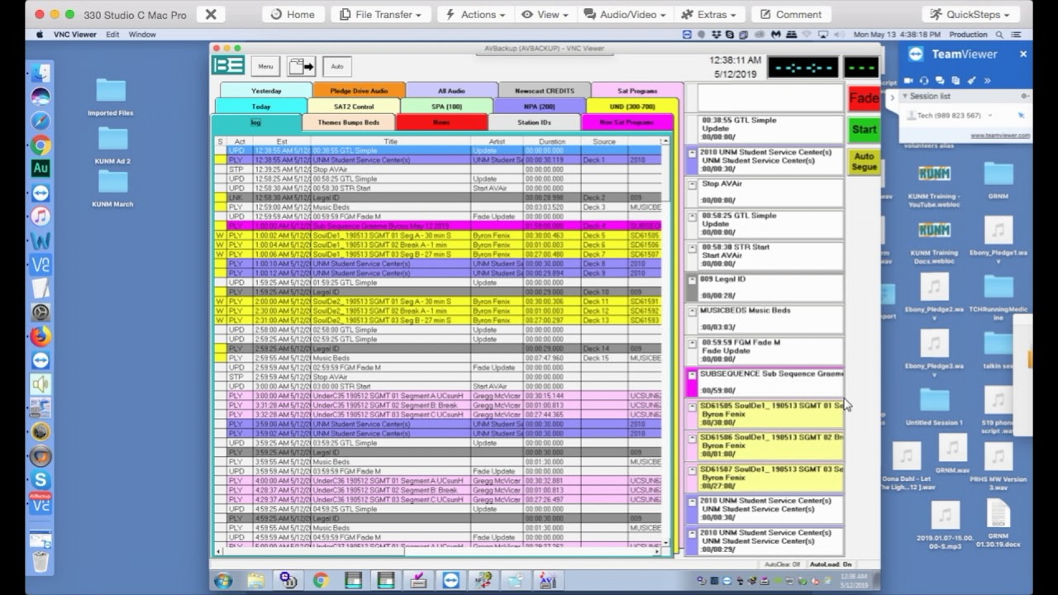Toggle checkbox on 00:58:30 STR Start queue item

(x=693, y=248)
